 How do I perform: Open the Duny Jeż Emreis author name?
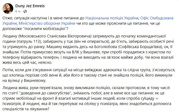(x=30, y=6)
